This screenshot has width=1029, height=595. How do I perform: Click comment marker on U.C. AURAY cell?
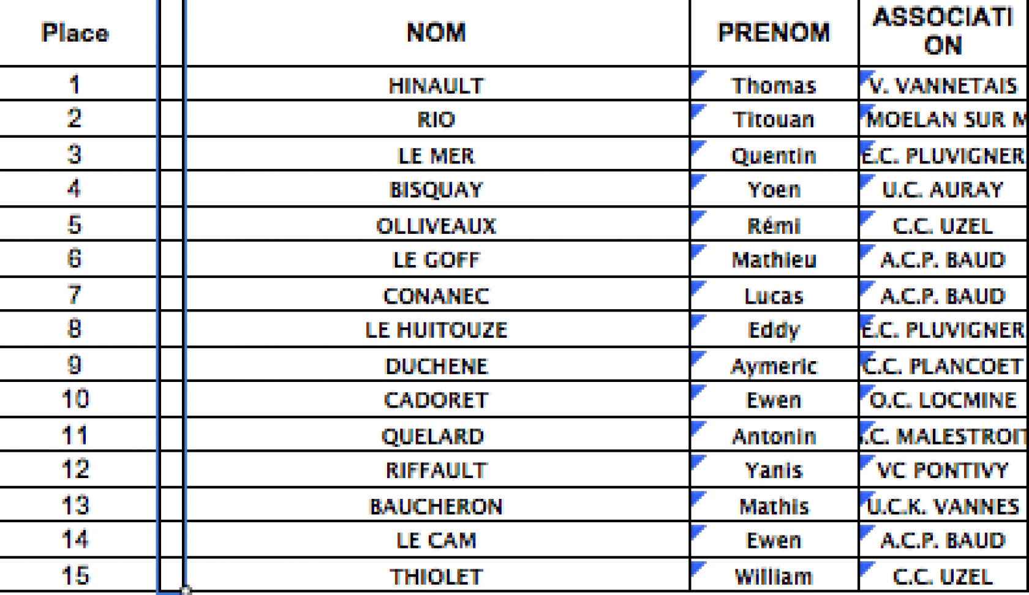pos(866,181)
